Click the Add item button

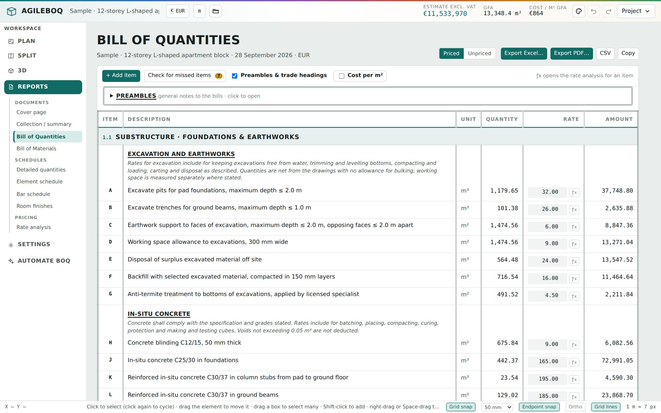click(x=121, y=75)
